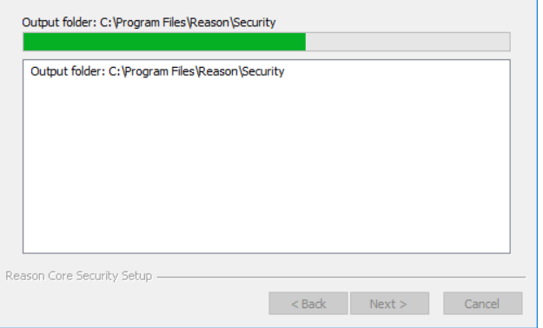Click the folder path in the top status label

coord(188,23)
